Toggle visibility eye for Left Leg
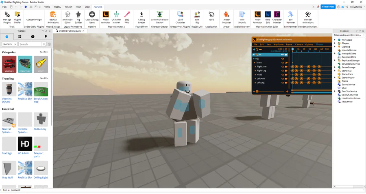Screen dimensions: 366x194 (x=283, y=83)
